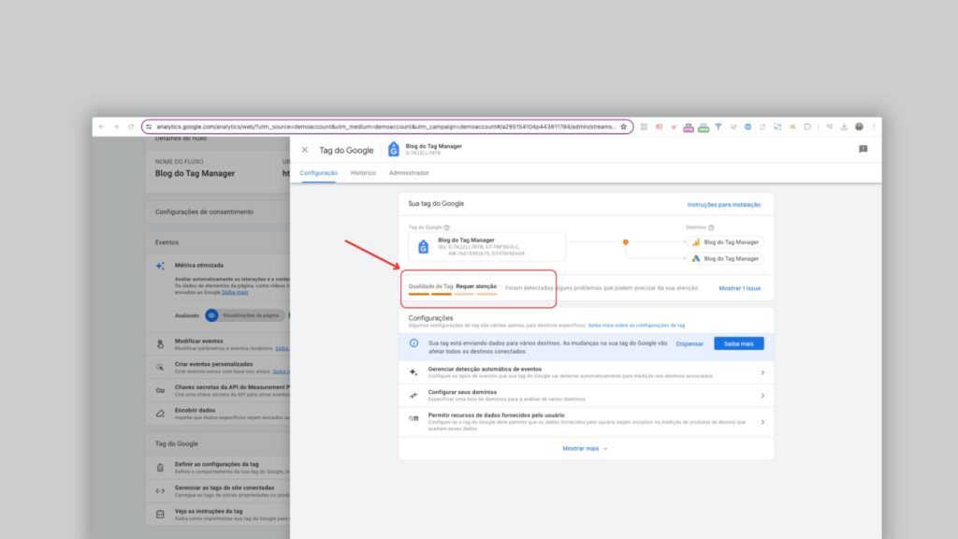Open the browser profile avatar

[x=859, y=126]
